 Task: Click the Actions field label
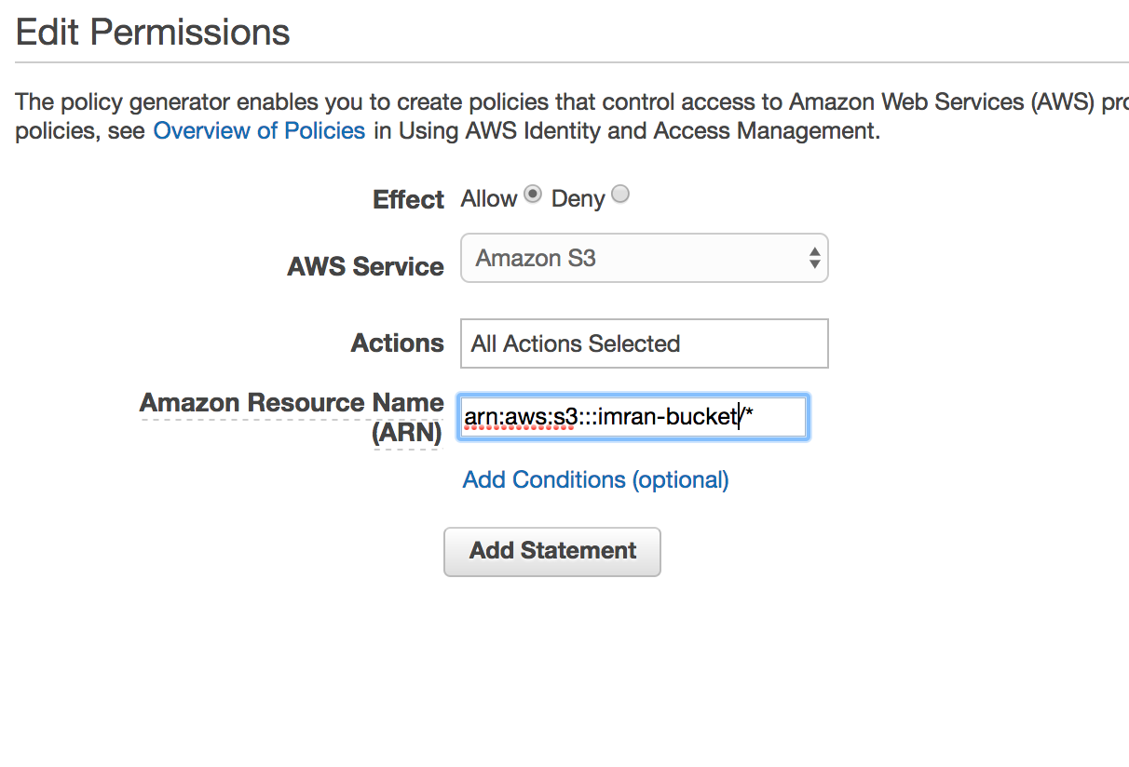397,343
